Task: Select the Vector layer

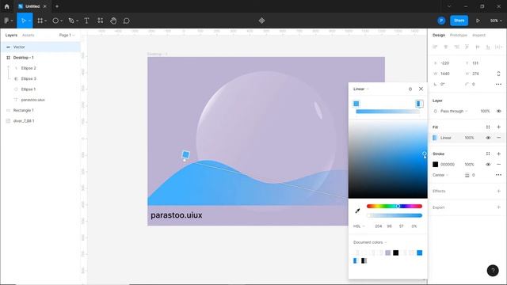Action: 40,47
